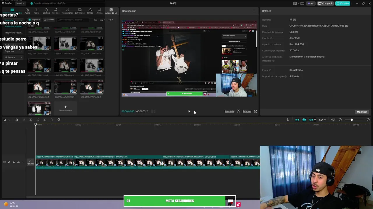The height and width of the screenshot is (209, 373).
Task: Toggle track visibility eye icon
Action: click(x=14, y=162)
